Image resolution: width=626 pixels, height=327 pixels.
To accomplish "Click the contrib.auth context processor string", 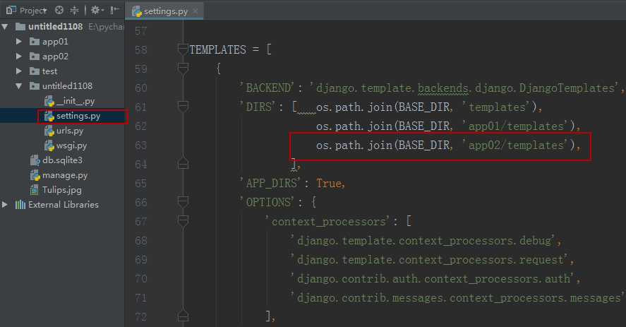I will tap(433, 278).
